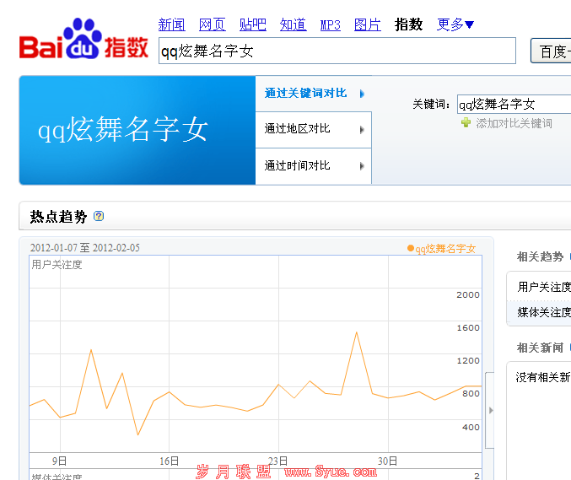Click the arrow icon next to 通过关键词对比
571x480 pixels.
pos(362,94)
